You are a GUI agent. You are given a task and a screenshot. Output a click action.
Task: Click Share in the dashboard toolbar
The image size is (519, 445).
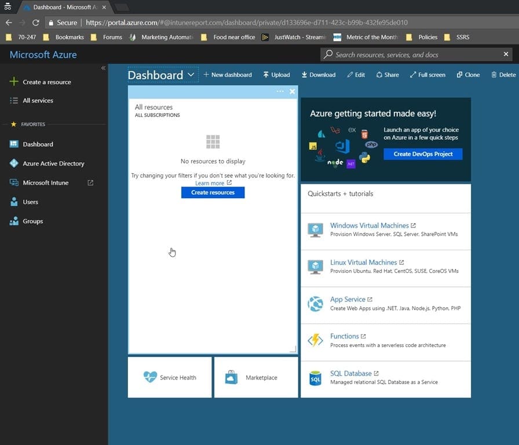pos(388,75)
